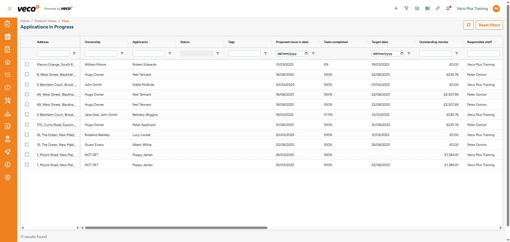This screenshot has height=242, width=510.
Task: Check the row for 5 Blenheim Court
Action: tap(27, 84)
